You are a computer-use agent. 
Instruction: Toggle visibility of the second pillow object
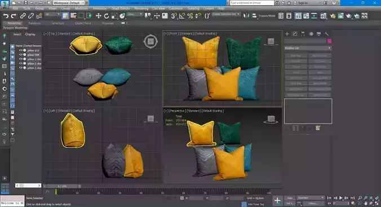click(21, 55)
